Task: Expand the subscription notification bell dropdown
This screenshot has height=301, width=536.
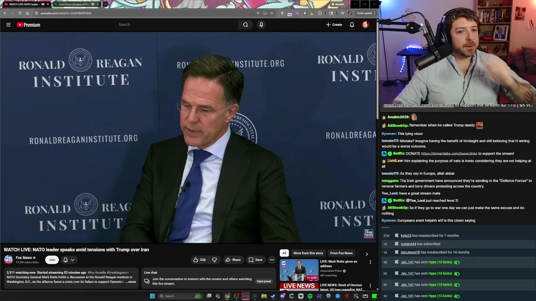Action: pyautogui.click(x=69, y=260)
